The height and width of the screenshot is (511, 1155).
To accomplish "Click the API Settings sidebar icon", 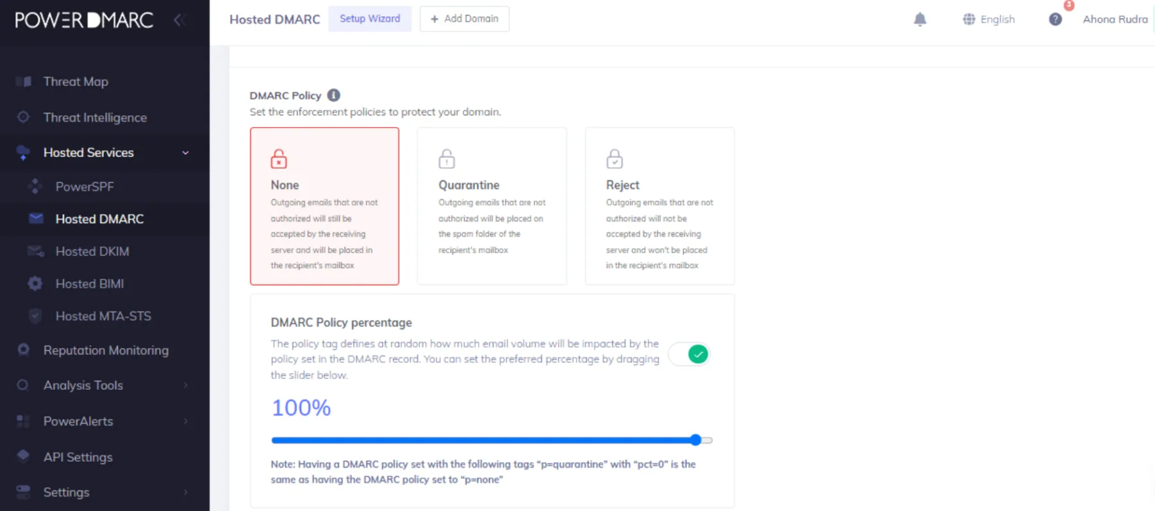I will pyautogui.click(x=23, y=456).
